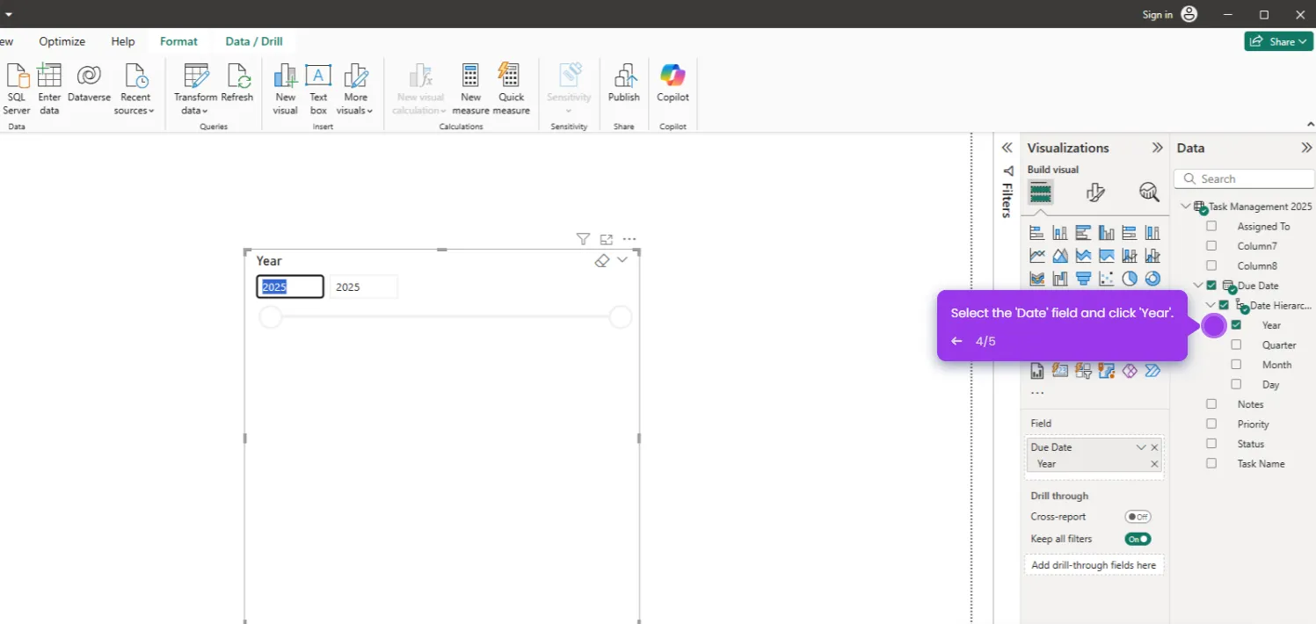Toggle the Cross-report switch
Screen dimensions: 1316x624
1138,517
